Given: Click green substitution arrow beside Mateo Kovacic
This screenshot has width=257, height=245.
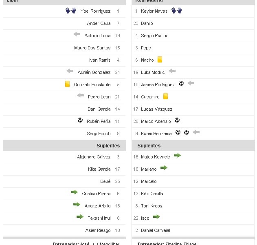Looking at the screenshot, I should (x=177, y=156).
